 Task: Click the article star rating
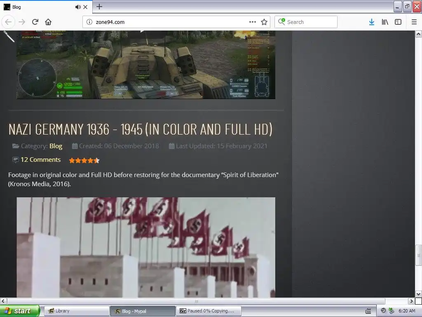click(x=84, y=161)
